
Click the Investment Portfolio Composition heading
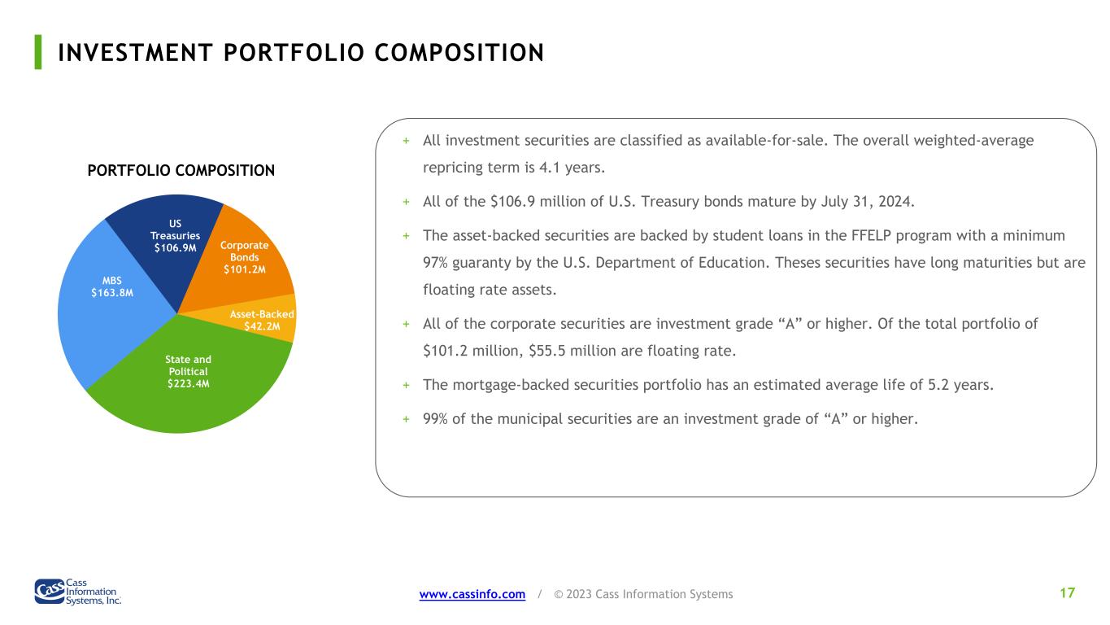pos(301,53)
